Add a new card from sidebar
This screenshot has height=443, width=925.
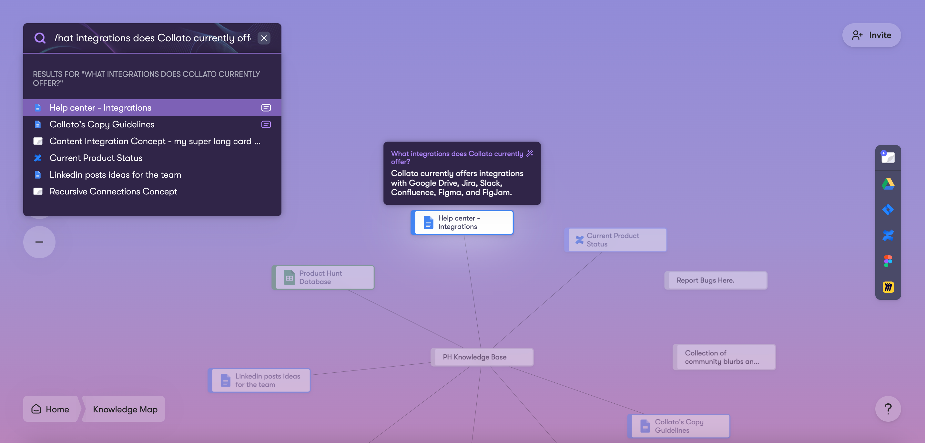(x=888, y=157)
